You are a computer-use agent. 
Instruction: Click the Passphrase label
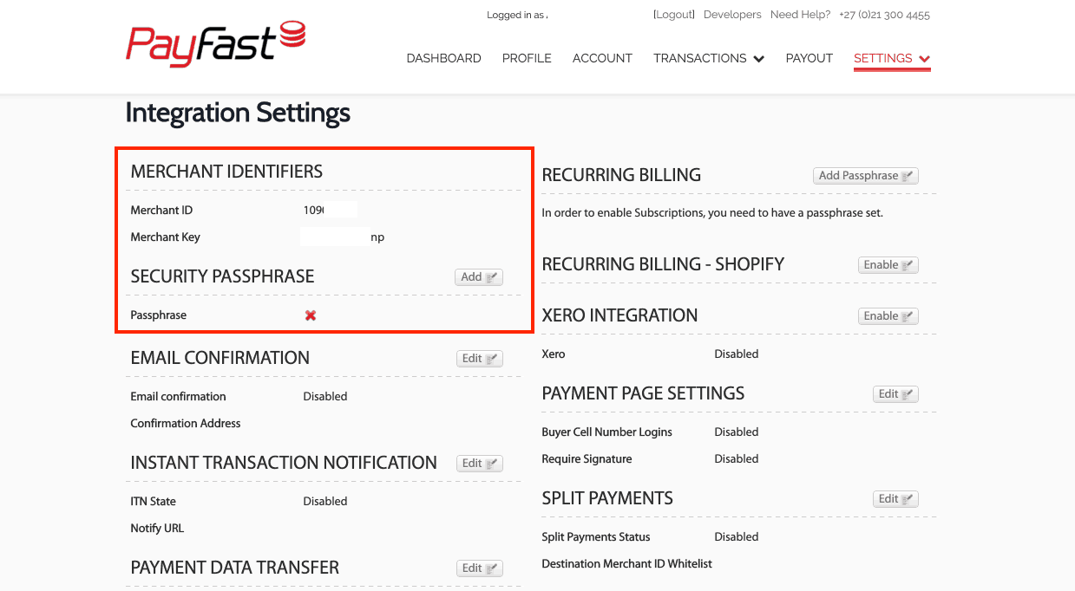pyautogui.click(x=159, y=315)
